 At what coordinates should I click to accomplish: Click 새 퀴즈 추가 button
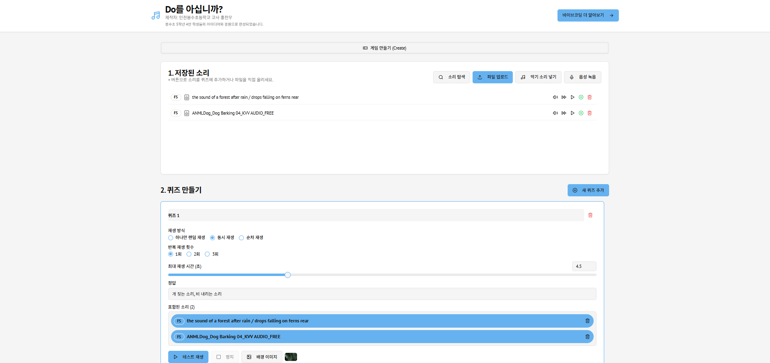click(x=588, y=190)
